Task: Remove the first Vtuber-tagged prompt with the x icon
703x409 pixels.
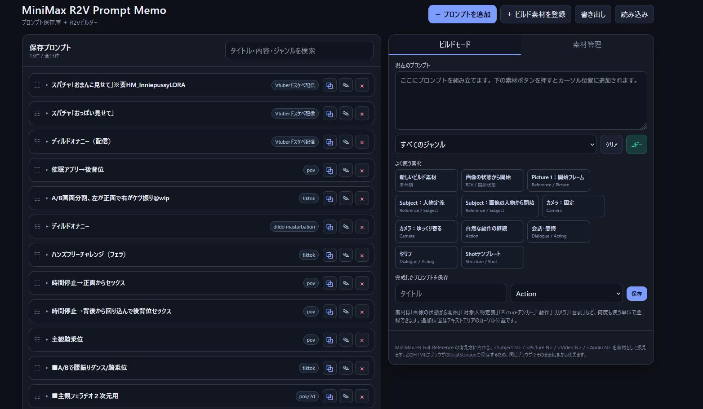Action: (362, 85)
